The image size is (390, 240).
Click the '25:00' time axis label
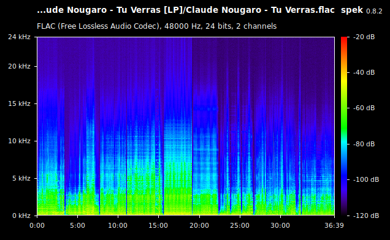(240, 225)
